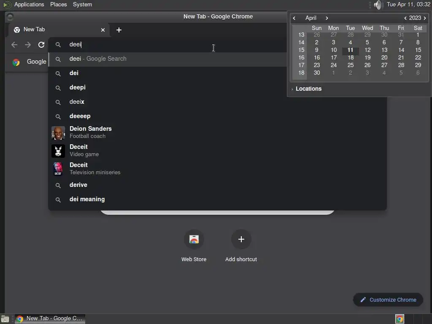The width and height of the screenshot is (432, 324).
Task: Go to previous month in calendar
Action: [x=294, y=18]
